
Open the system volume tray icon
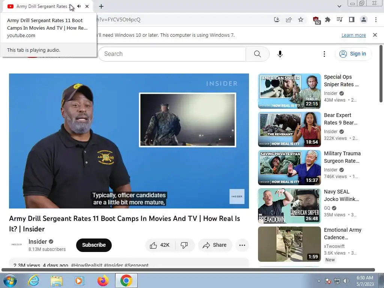[346, 281]
